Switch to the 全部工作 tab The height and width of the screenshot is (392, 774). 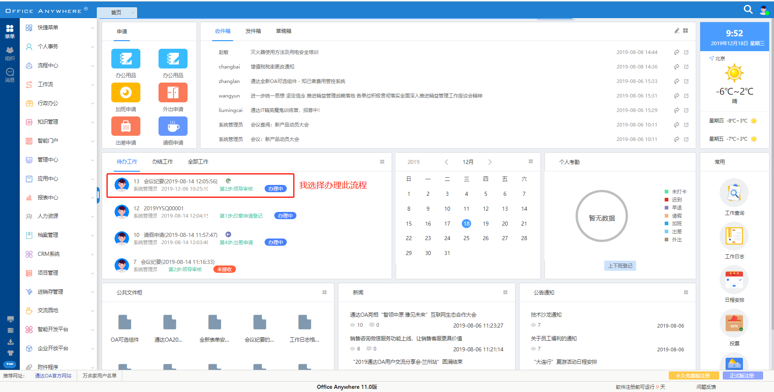[198, 162]
